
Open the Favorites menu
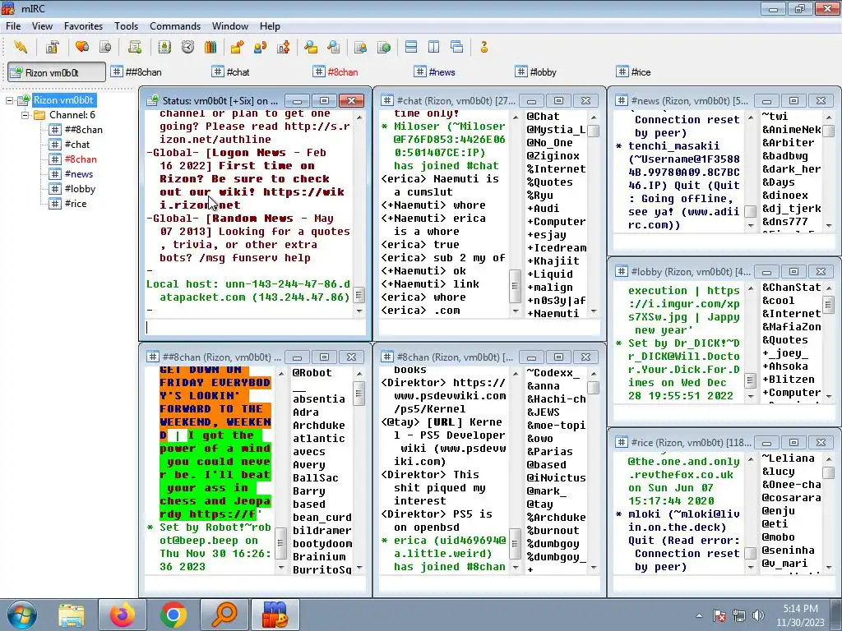point(83,25)
